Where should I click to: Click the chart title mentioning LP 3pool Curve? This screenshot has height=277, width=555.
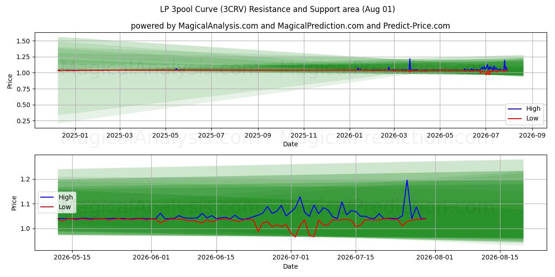pos(277,9)
